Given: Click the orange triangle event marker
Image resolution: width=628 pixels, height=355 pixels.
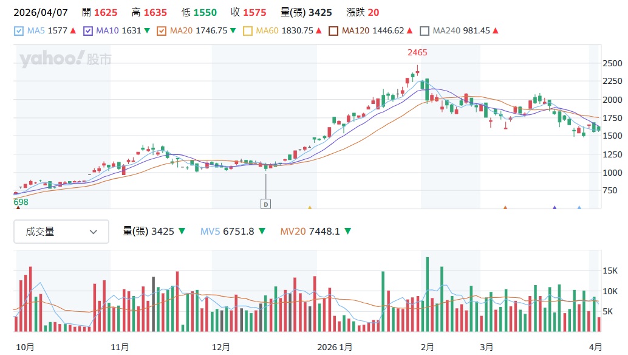Looking at the screenshot, I should click(x=505, y=207).
